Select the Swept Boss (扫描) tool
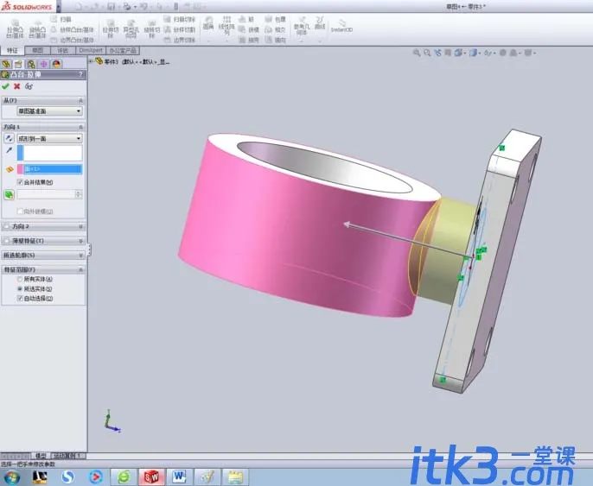This screenshot has width=593, height=486. coord(61,19)
